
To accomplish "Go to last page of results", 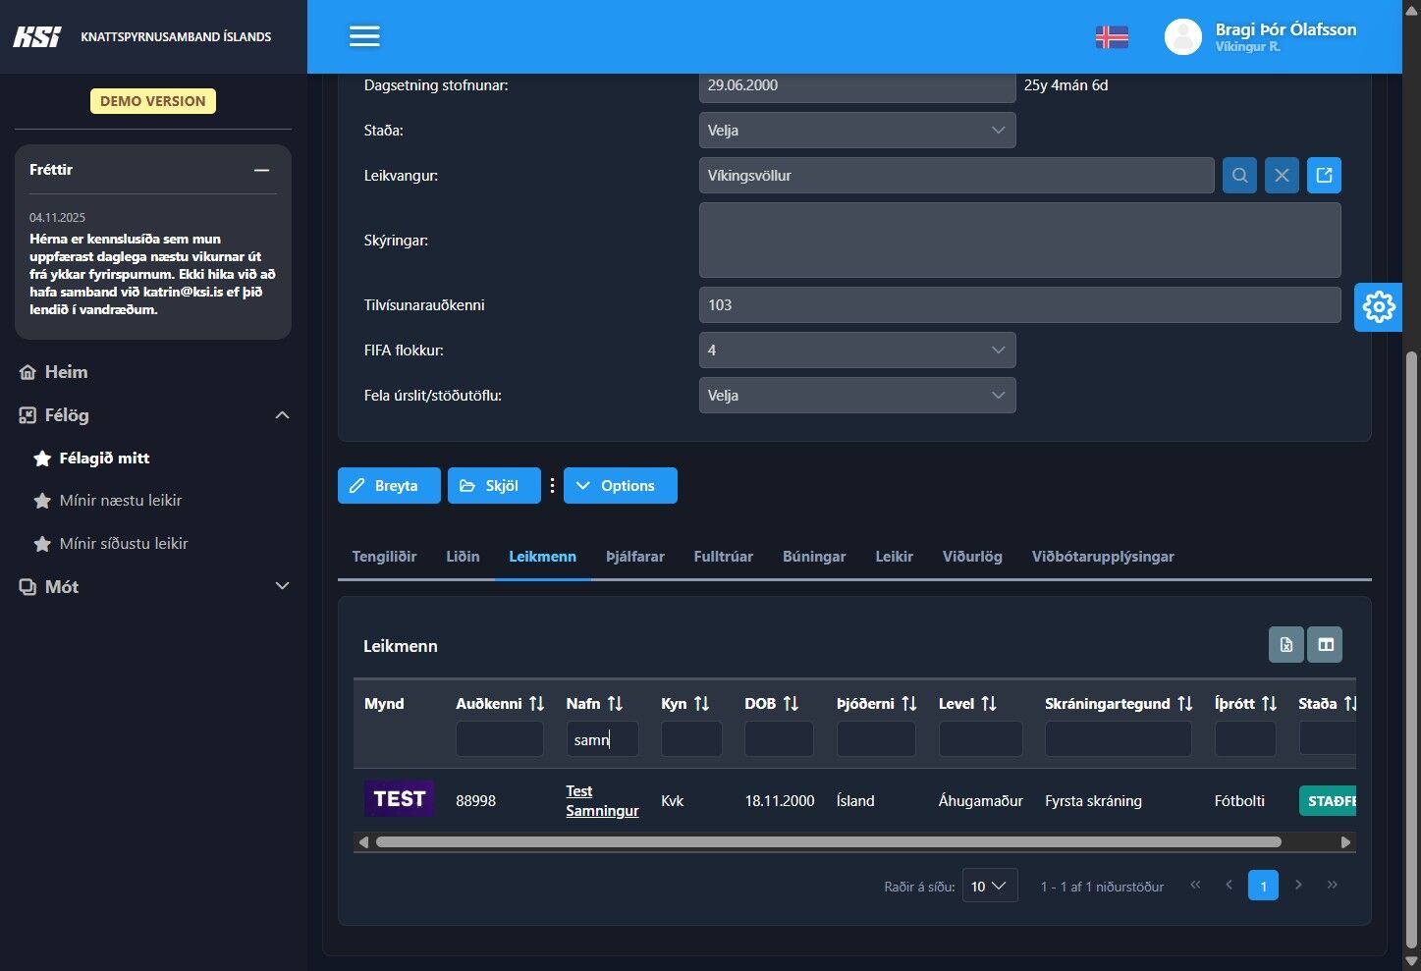I will pyautogui.click(x=1332, y=885).
